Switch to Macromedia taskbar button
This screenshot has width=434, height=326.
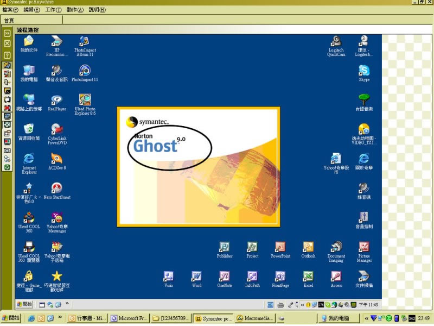255,318
